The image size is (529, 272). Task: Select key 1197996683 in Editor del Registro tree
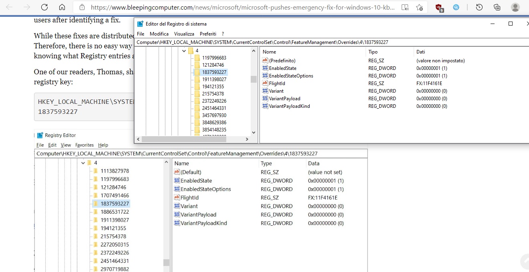pyautogui.click(x=214, y=58)
